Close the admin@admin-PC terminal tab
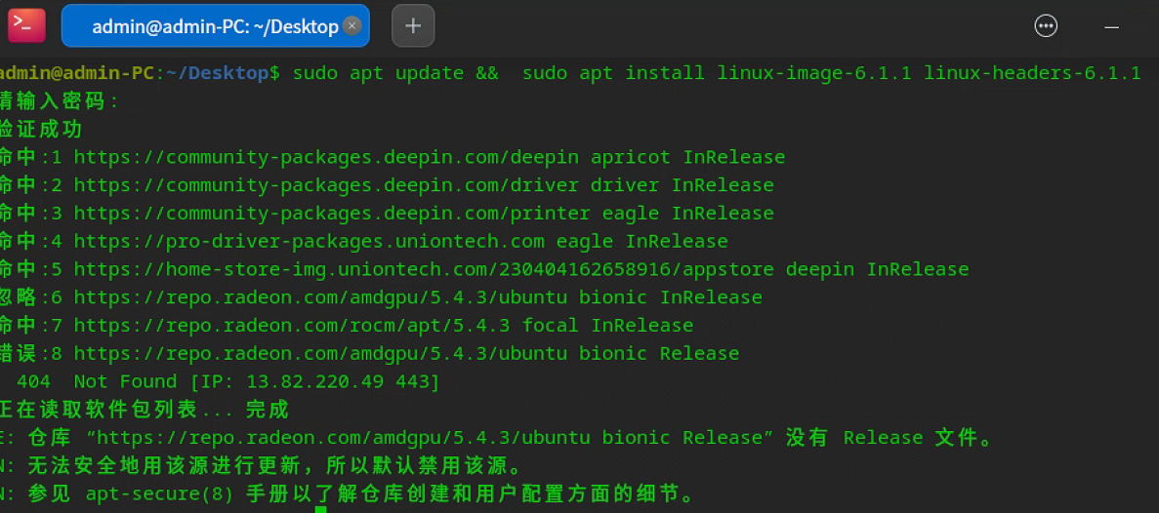 pos(352,26)
